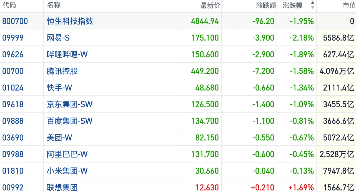Image resolution: width=356 pixels, height=193 pixels.
Task: Click the 代码 column header
Action: click(9, 5)
